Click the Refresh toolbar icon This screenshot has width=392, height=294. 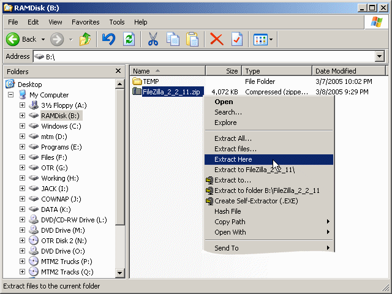point(129,39)
